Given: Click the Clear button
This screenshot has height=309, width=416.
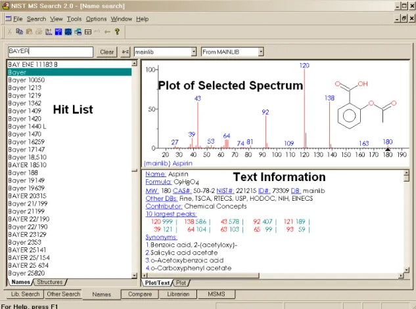Looking at the screenshot, I should (107, 52).
